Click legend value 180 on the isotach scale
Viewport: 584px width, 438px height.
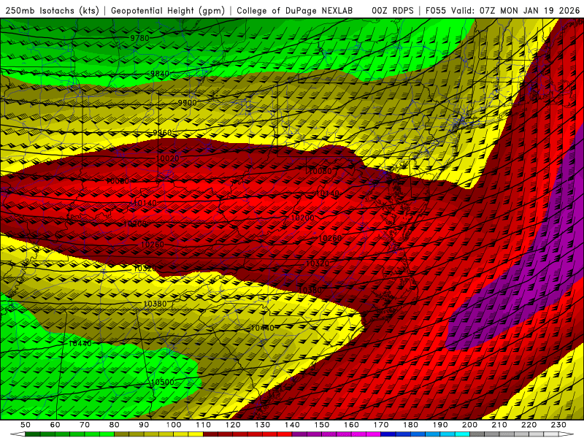point(410,425)
